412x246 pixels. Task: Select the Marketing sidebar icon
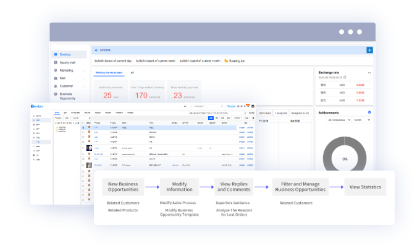tap(56, 70)
